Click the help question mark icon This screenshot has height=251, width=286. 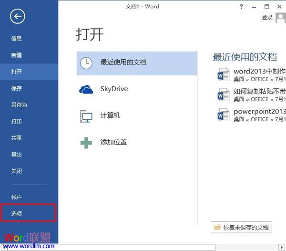[241, 7]
